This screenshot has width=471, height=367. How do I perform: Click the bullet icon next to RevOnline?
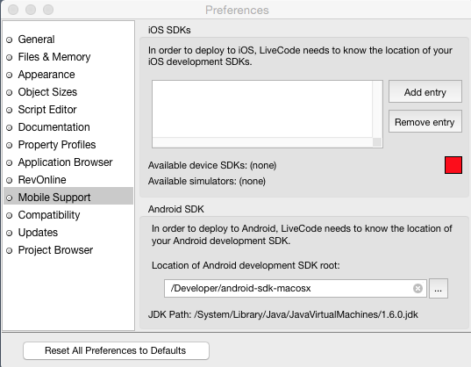pos(10,180)
